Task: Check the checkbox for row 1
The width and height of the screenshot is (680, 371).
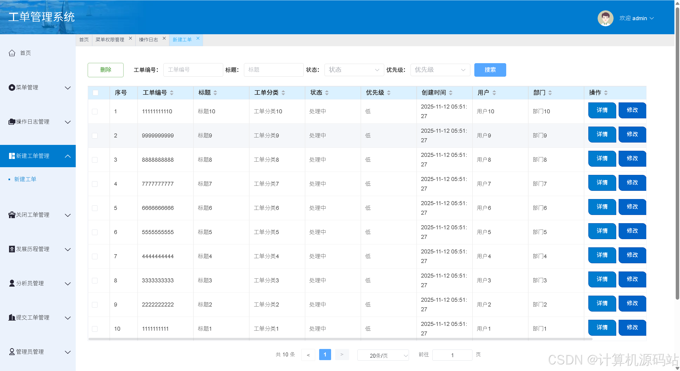Action: (95, 111)
